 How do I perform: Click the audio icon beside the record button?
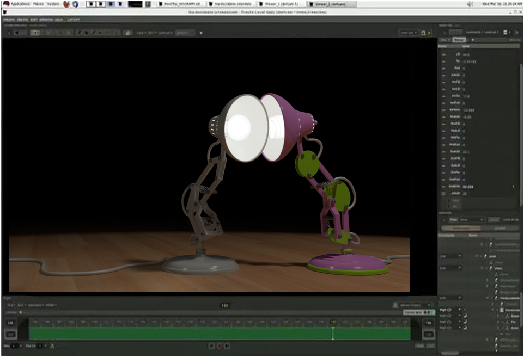coord(227,346)
